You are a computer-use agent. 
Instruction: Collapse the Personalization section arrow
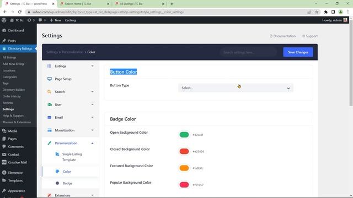(x=92, y=143)
